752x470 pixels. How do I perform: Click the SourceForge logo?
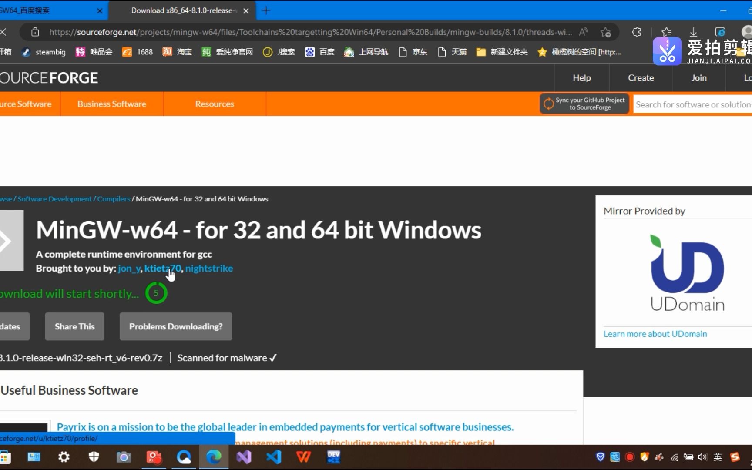49,78
